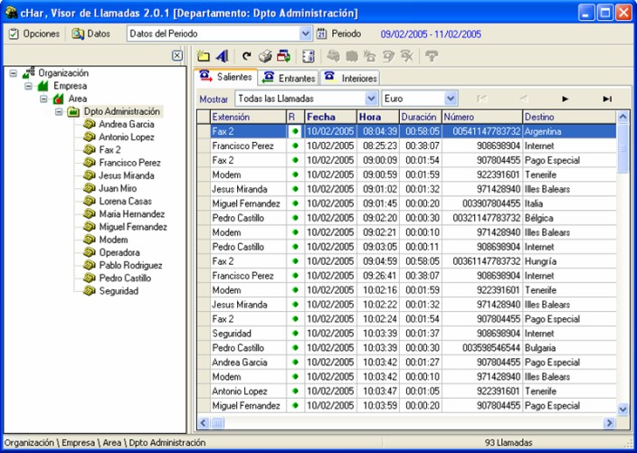Sort by the Duración column header

coord(419,117)
